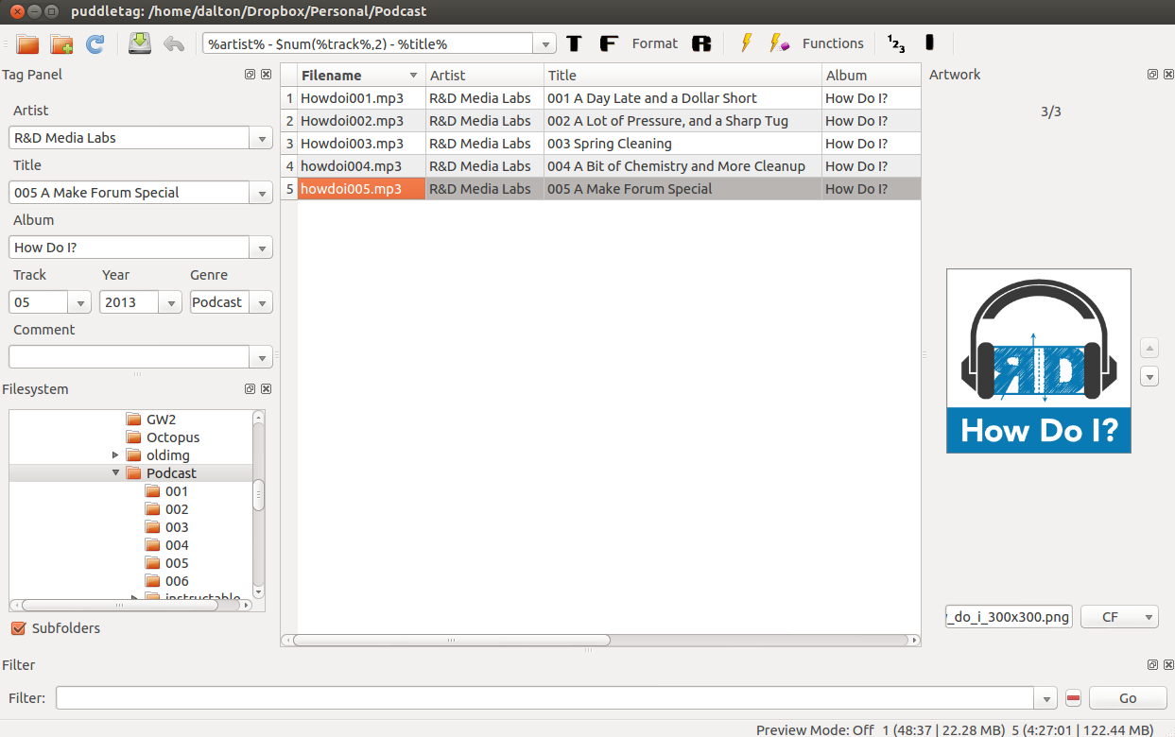This screenshot has width=1175, height=737.
Task: Click the Tag to File 'T' icon
Action: coord(574,43)
